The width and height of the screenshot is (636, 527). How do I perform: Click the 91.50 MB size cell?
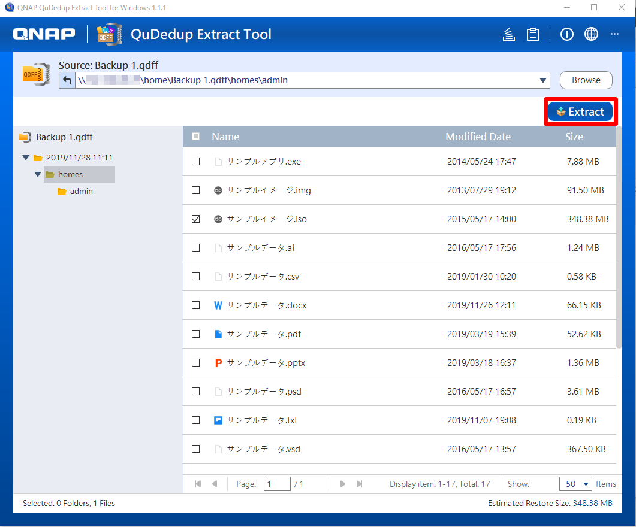(585, 190)
